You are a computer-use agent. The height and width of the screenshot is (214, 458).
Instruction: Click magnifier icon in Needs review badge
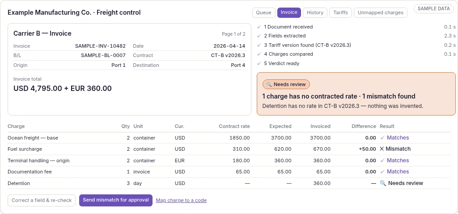point(269,84)
